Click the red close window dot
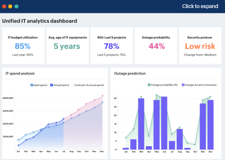This screenshot has width=225, height=160. pyautogui.click(x=4, y=6)
